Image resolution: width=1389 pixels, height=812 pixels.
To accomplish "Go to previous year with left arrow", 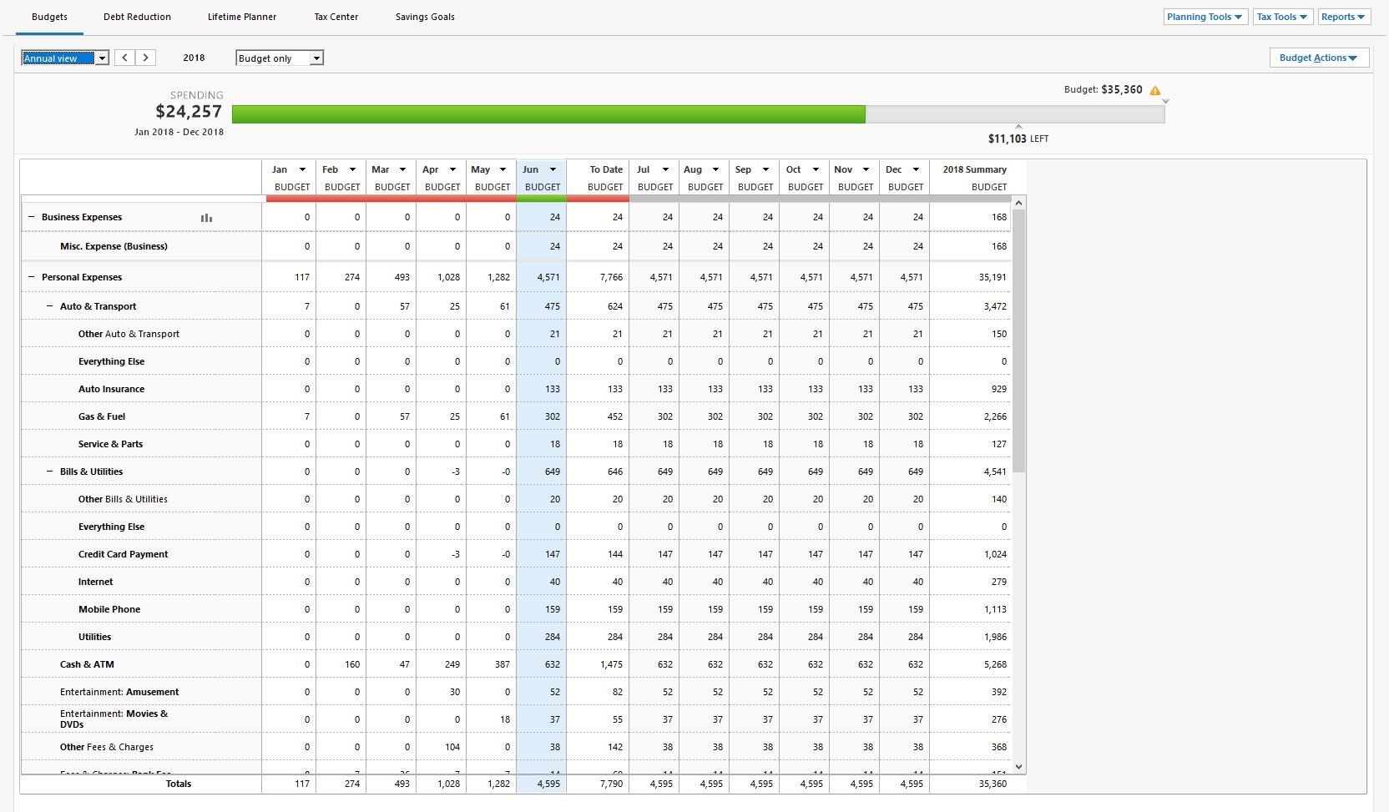I will (125, 58).
